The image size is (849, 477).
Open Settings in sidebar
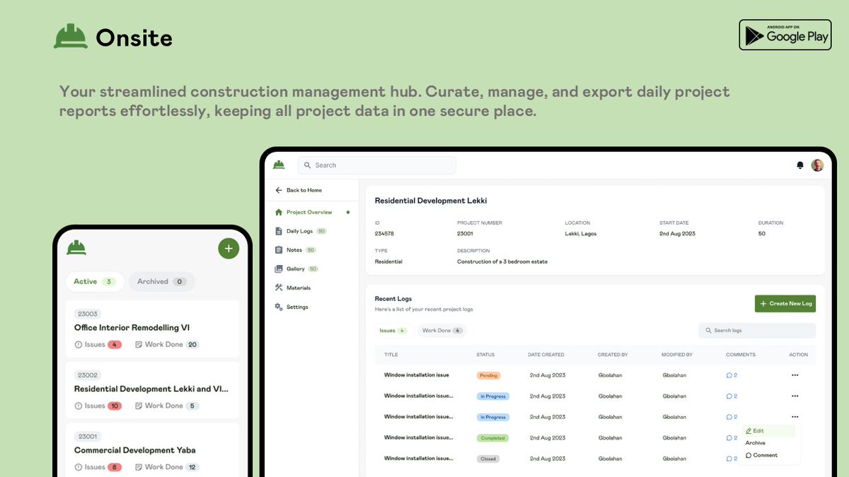(x=291, y=307)
